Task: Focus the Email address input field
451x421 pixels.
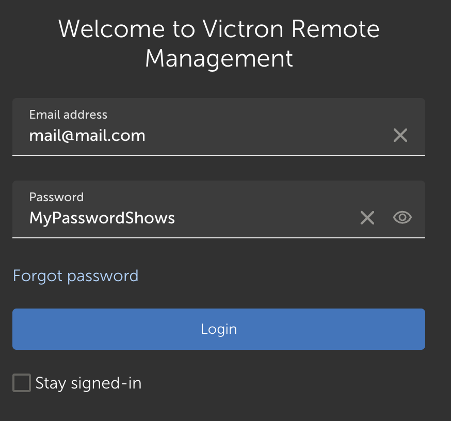Action: click(x=206, y=136)
